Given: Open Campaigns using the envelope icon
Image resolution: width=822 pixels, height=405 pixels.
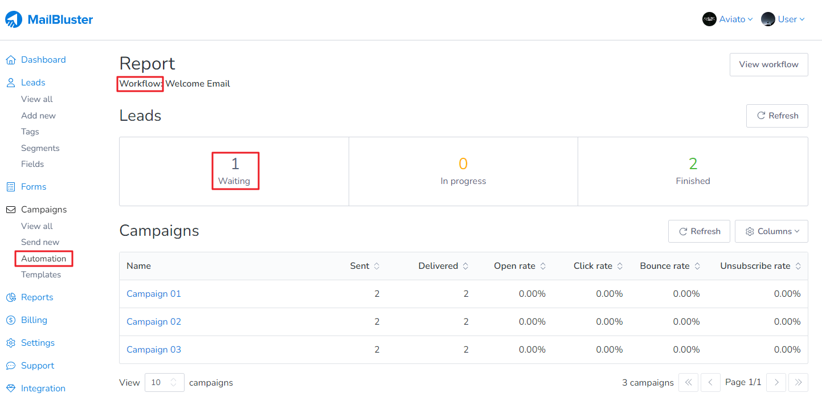Looking at the screenshot, I should coord(11,209).
